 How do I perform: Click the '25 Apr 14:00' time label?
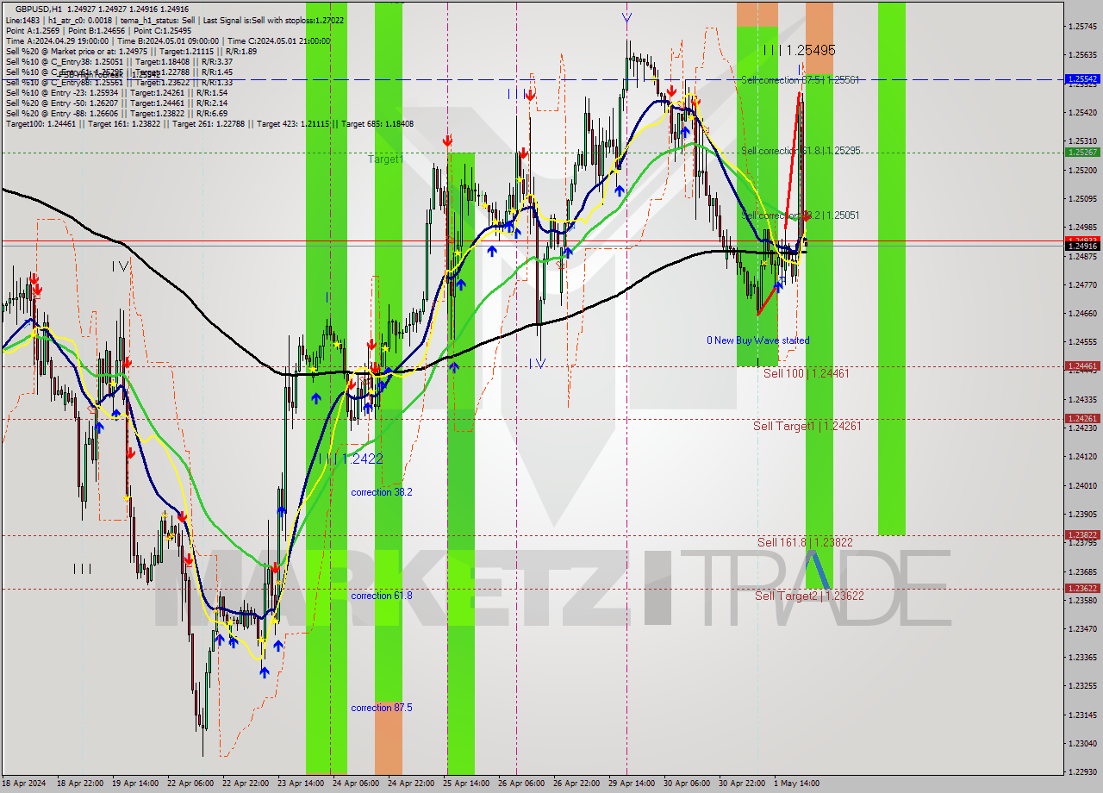tap(466, 784)
